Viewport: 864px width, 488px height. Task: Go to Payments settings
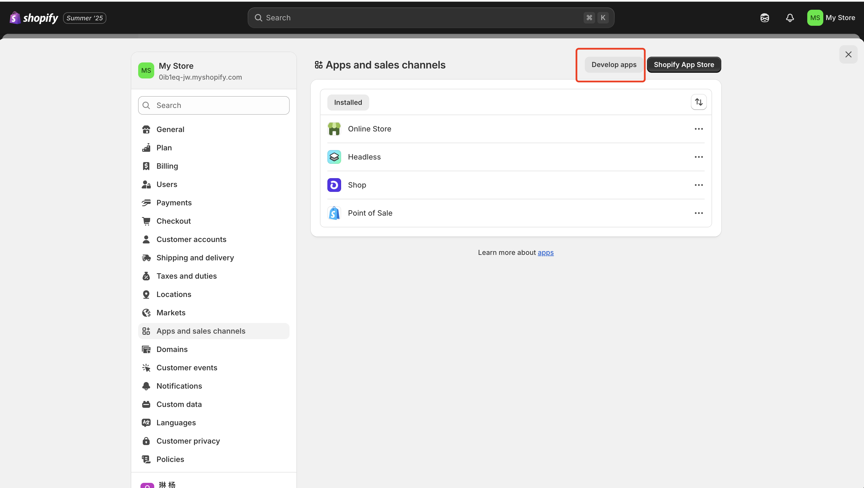coord(174,203)
